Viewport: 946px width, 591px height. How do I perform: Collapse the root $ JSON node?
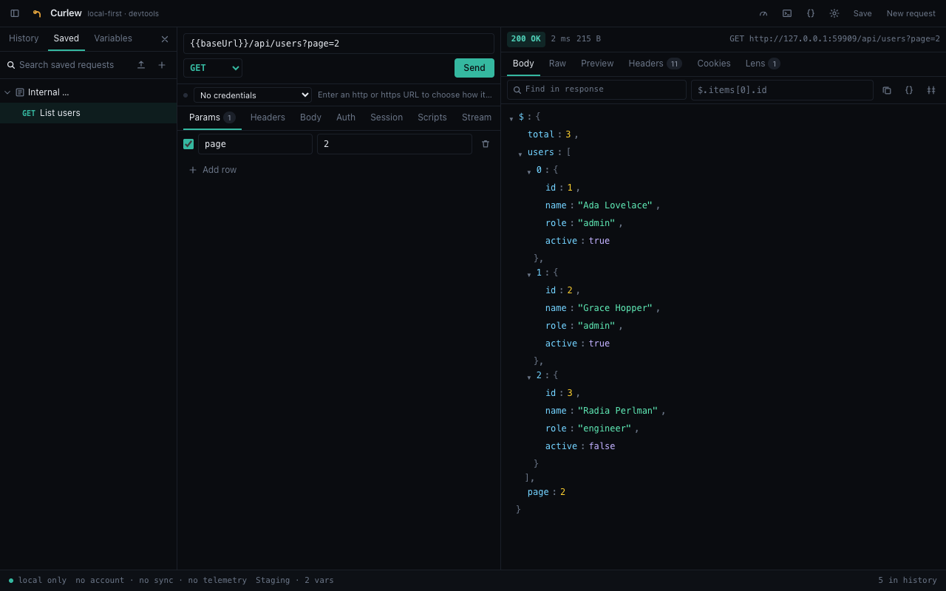pos(511,118)
